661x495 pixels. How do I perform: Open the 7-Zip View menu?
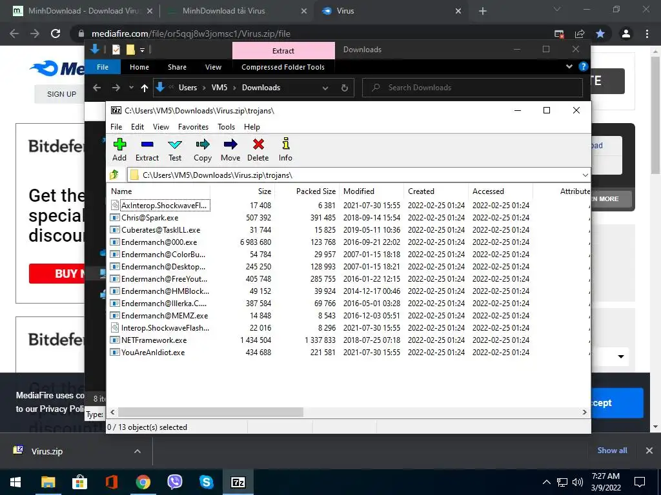click(161, 127)
